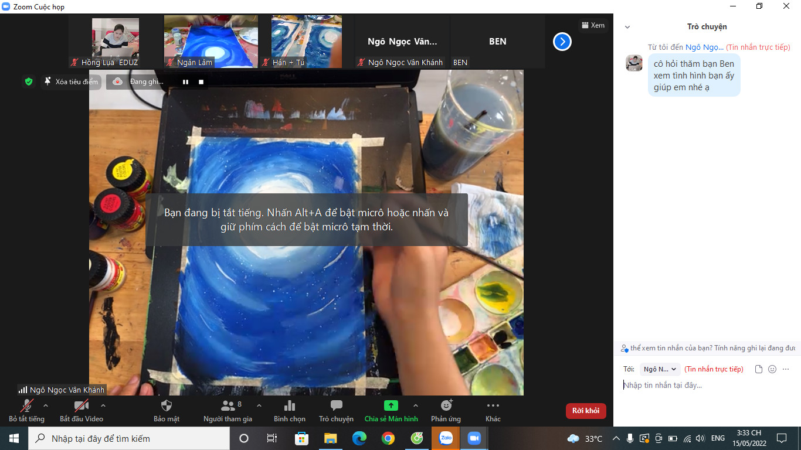
Task: Show next participants with blue arrow
Action: 562,42
